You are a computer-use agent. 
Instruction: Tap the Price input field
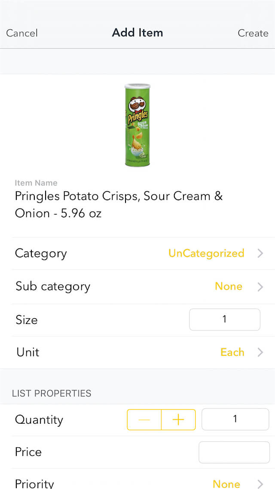tap(234, 452)
